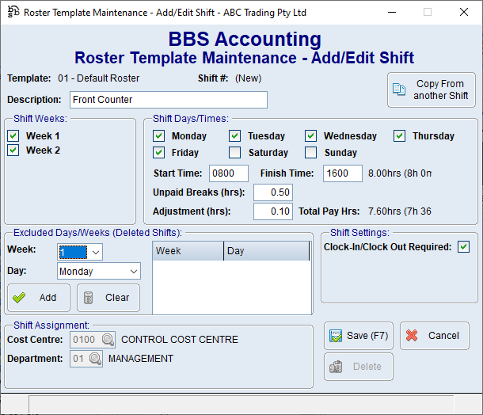Screen dimensions: 483x415
Task: Click the Department lookup magnifier icon
Action: point(95,359)
